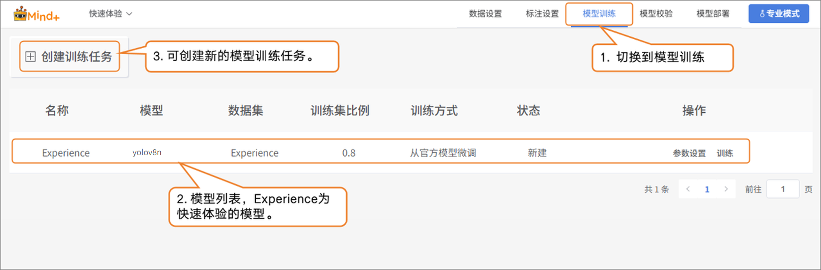Go to previous page with left arrow
The image size is (821, 270).
(x=688, y=189)
